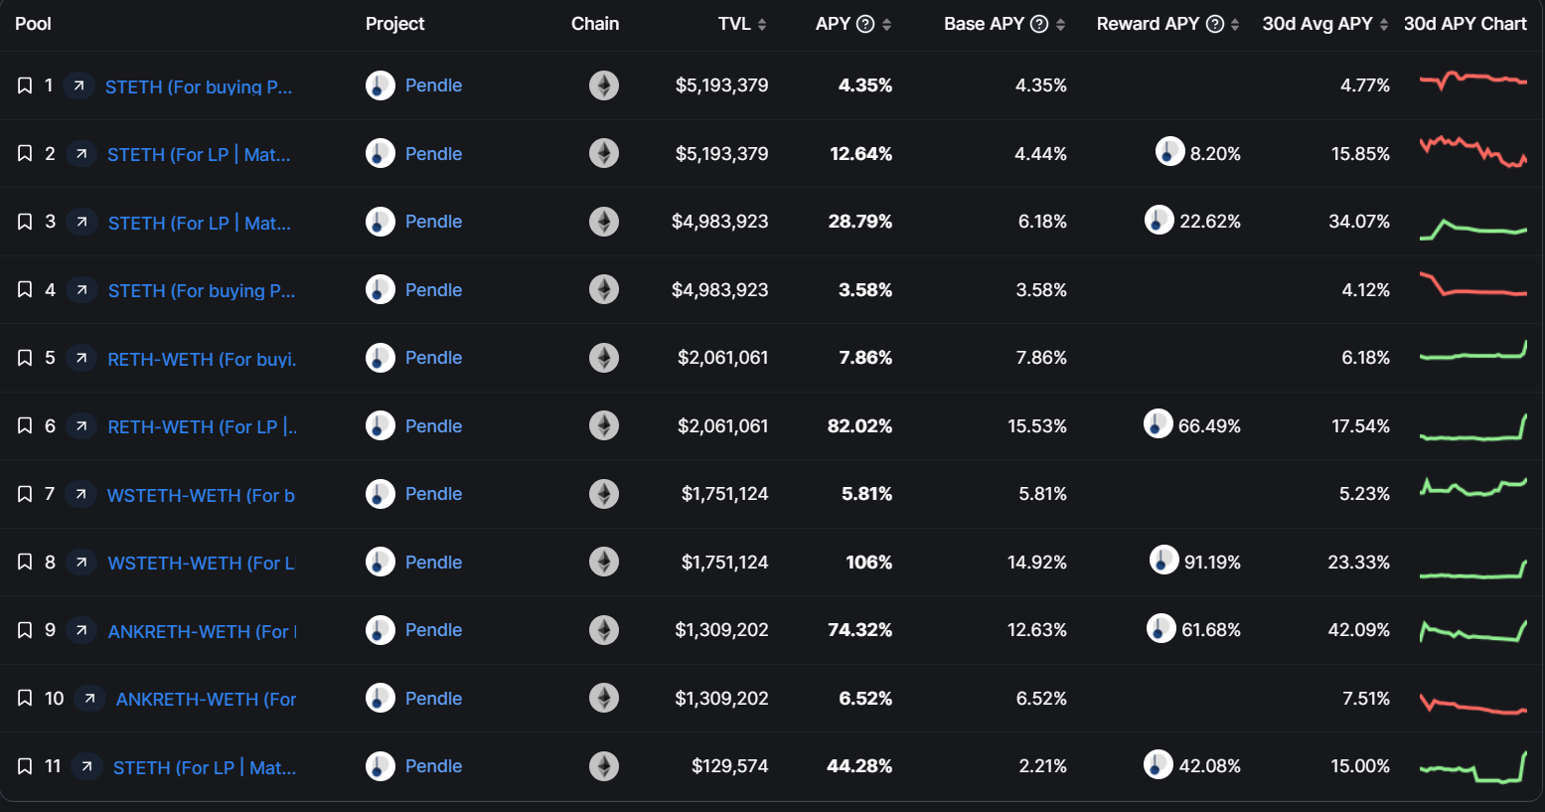Toggle bookmark on row 9 ANKRETH-WETH
This screenshot has width=1545, height=812.
[x=25, y=629]
